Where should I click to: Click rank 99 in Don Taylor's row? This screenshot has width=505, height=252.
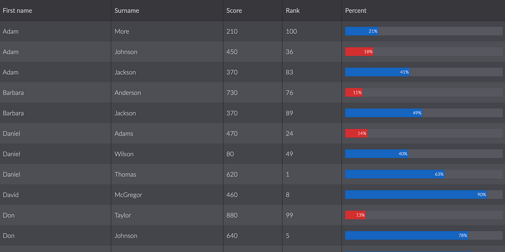tap(289, 215)
